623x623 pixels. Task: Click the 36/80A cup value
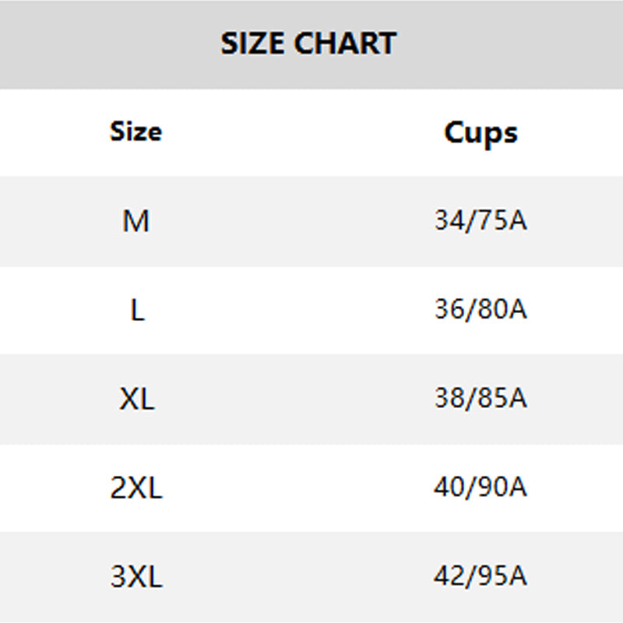(x=480, y=310)
